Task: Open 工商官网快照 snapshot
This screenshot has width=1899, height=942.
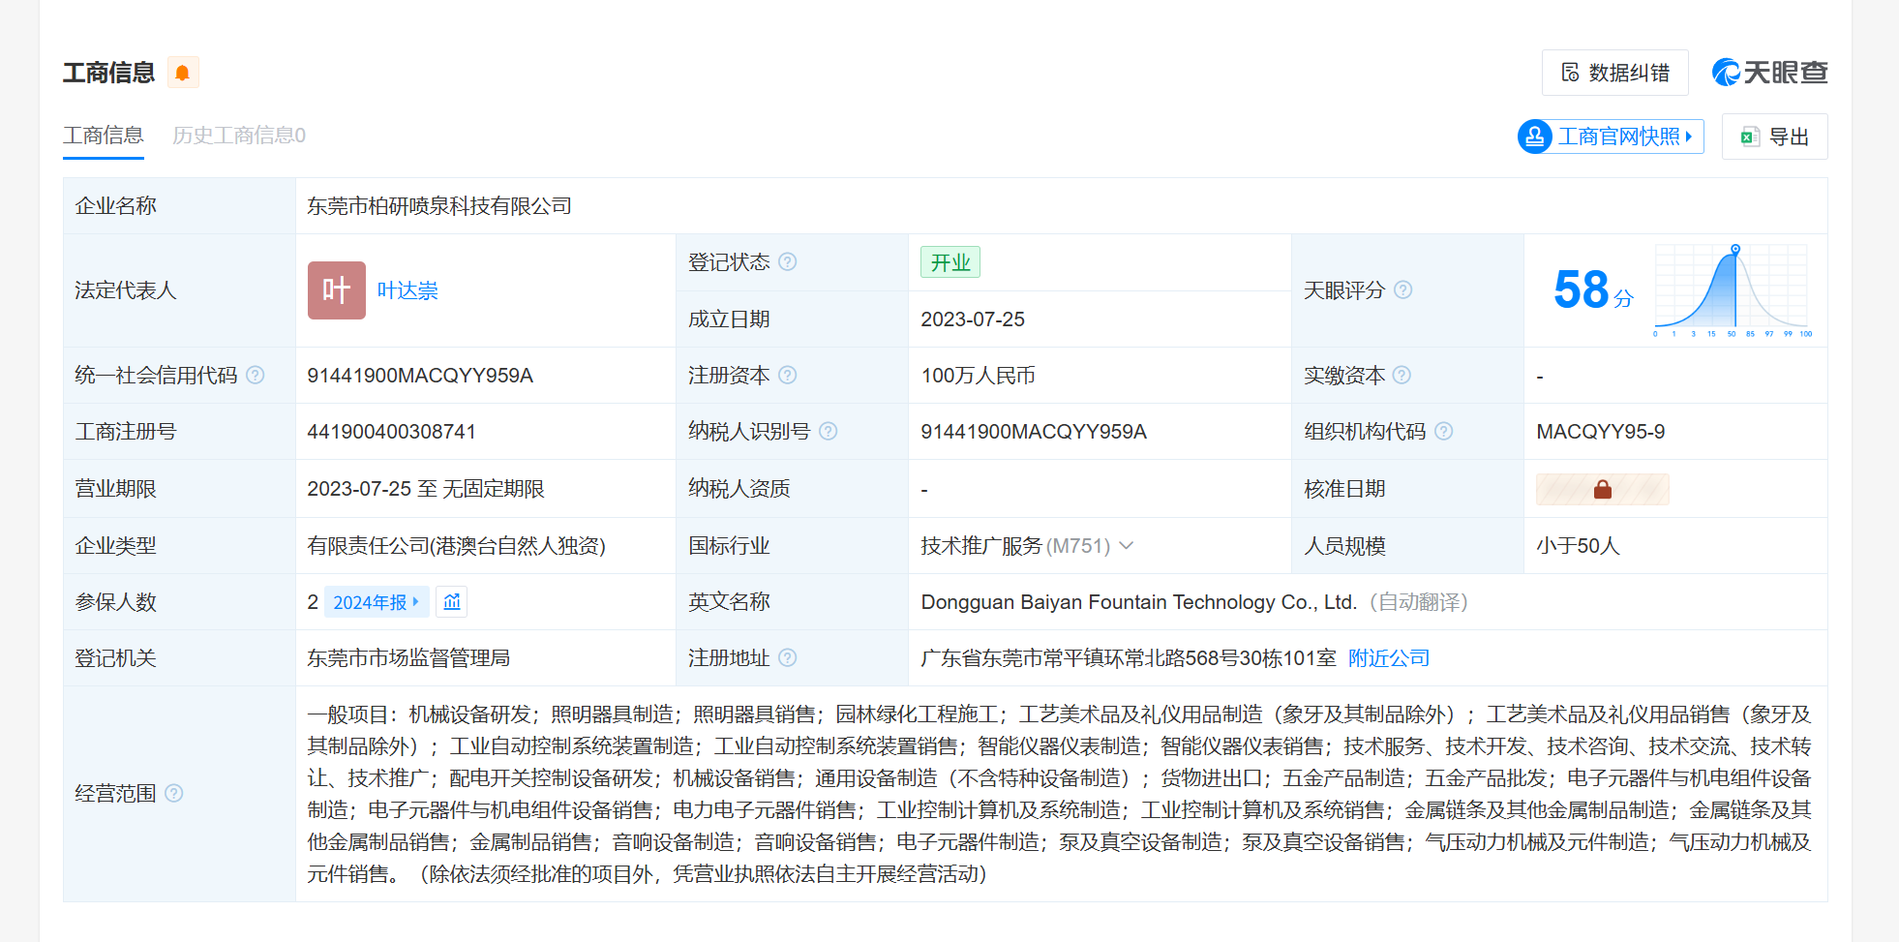Action: 1611,137
